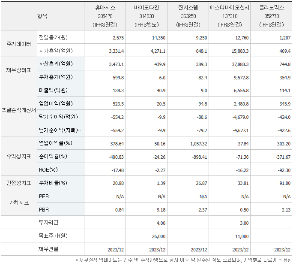
Task: Click the 투자의견 row label
Action: coord(48,222)
